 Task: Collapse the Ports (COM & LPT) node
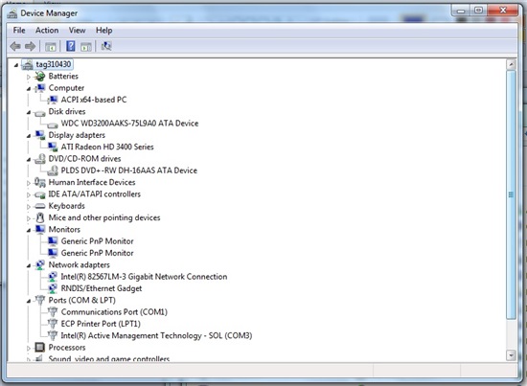coord(29,301)
